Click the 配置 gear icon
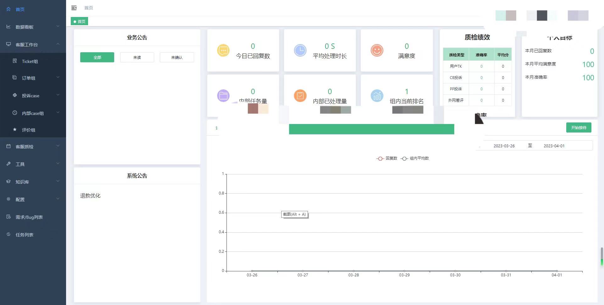Image resolution: width=604 pixels, height=305 pixels. [8, 199]
